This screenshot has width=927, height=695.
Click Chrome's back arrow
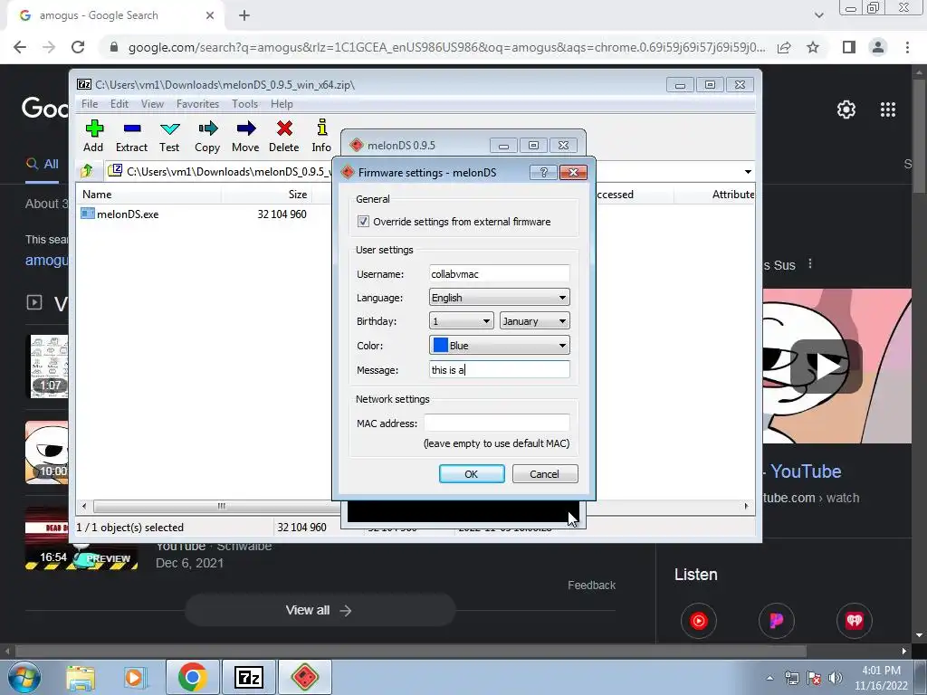(20, 47)
